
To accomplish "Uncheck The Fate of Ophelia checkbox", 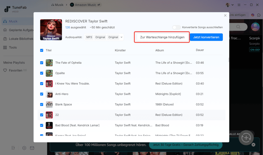I will pyautogui.click(x=42, y=63).
